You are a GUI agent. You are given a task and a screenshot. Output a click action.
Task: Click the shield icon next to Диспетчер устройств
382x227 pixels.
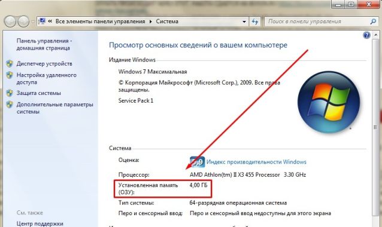pos(10,64)
